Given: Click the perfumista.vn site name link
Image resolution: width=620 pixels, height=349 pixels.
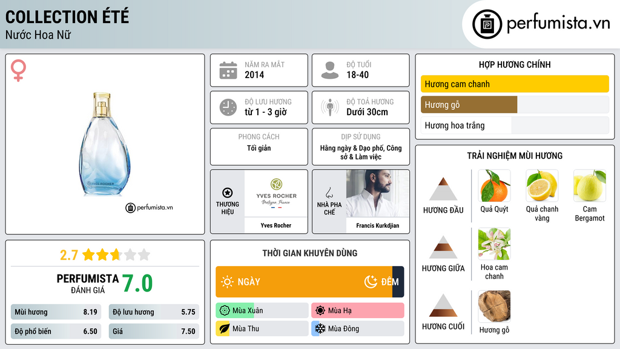Looking at the screenshot, I should point(558,23).
